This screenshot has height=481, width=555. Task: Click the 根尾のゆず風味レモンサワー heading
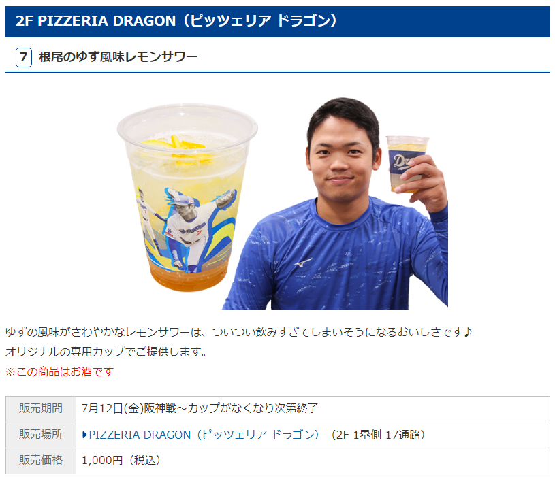[118, 57]
